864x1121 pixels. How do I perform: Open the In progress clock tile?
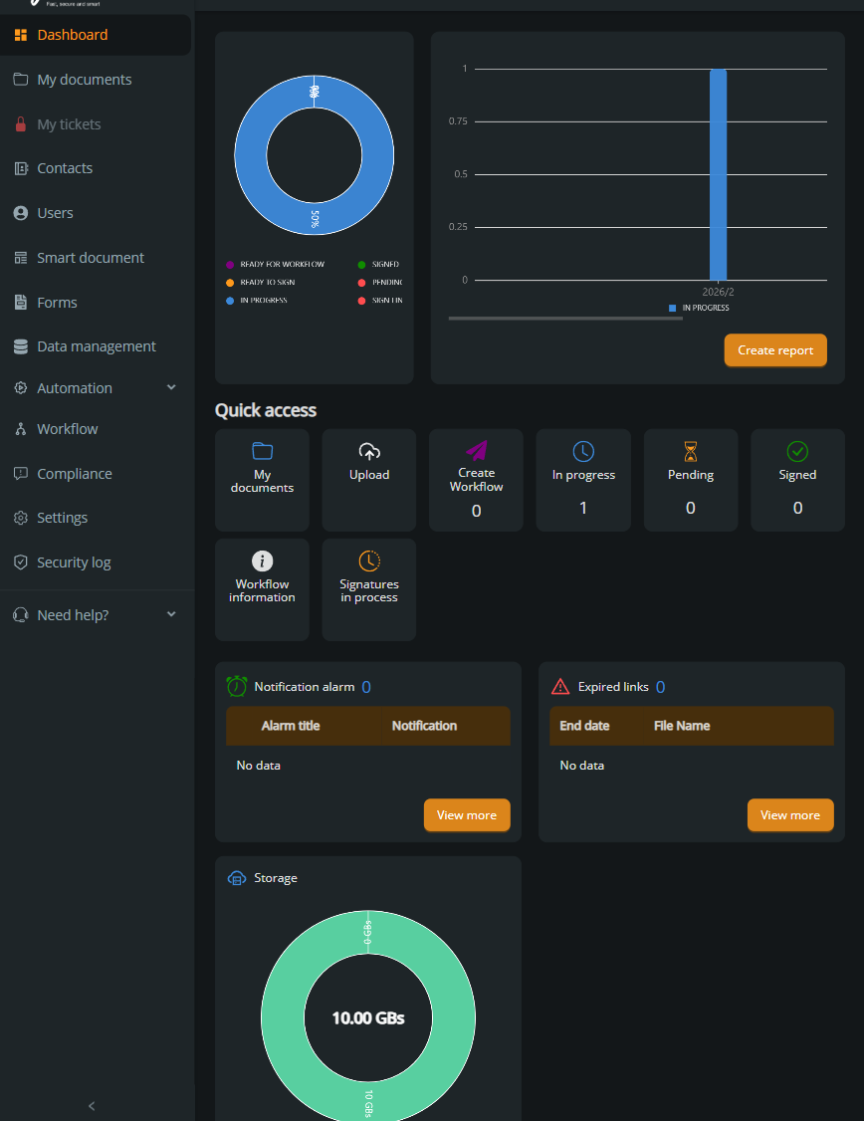tap(583, 479)
